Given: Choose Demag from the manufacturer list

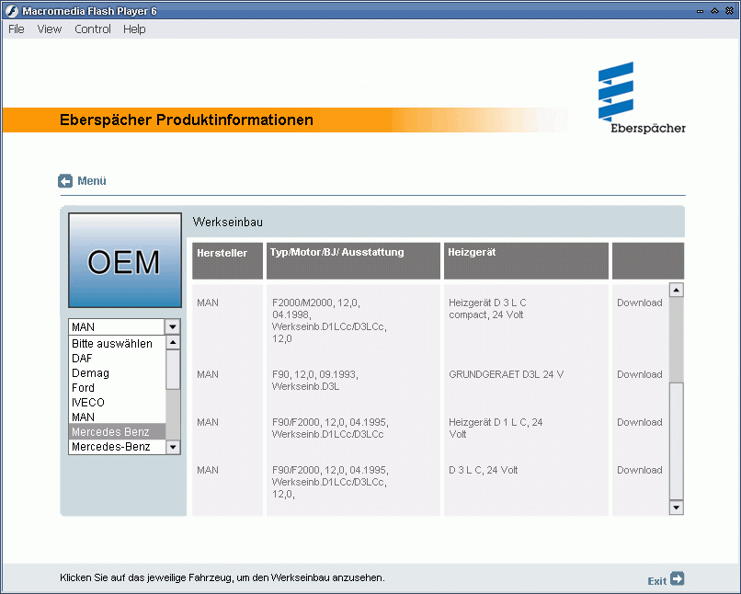Looking at the screenshot, I should point(117,372).
